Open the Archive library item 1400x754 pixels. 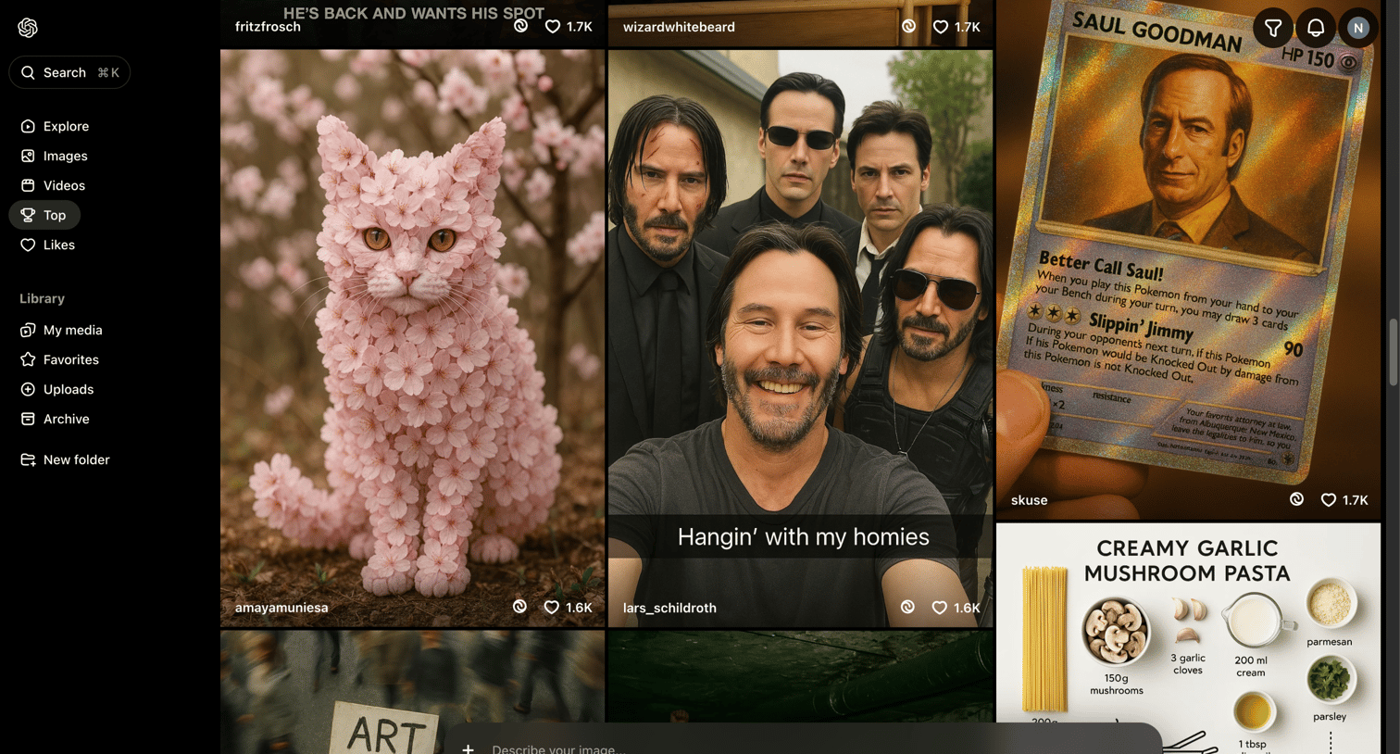55,419
